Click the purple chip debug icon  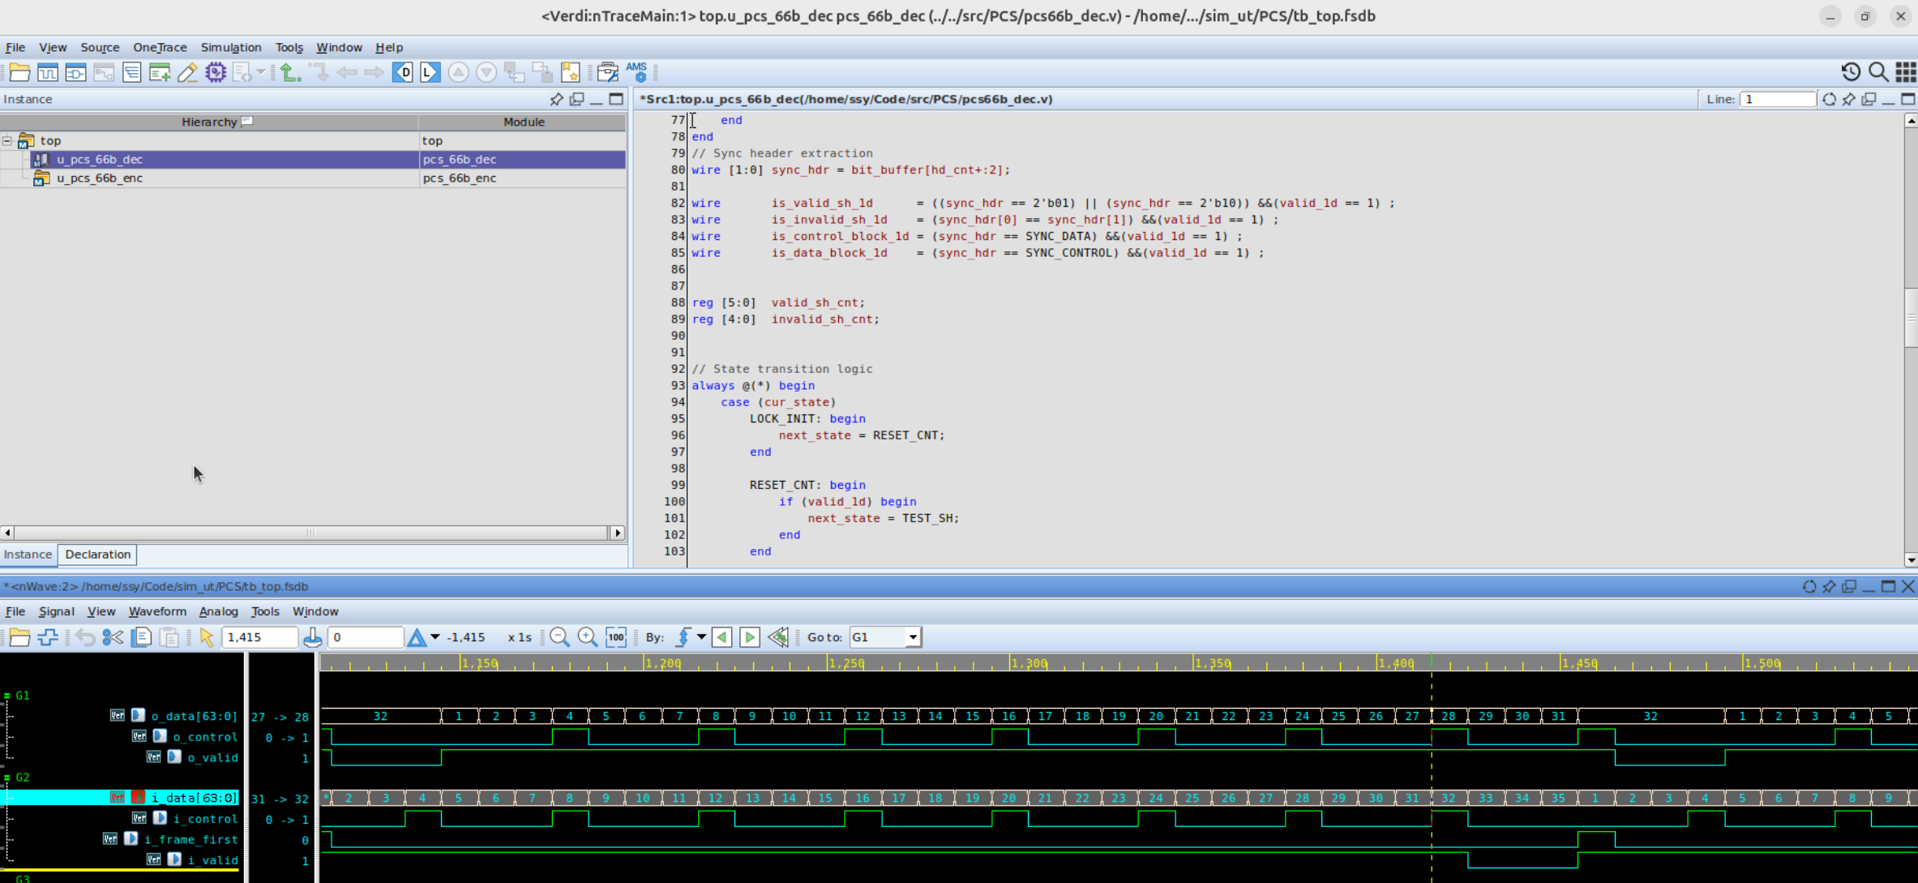(x=216, y=73)
